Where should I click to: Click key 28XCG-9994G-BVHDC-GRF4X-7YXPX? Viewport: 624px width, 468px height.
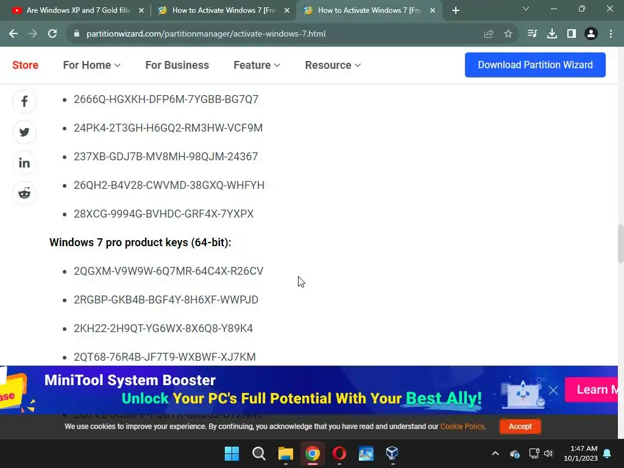click(x=163, y=214)
